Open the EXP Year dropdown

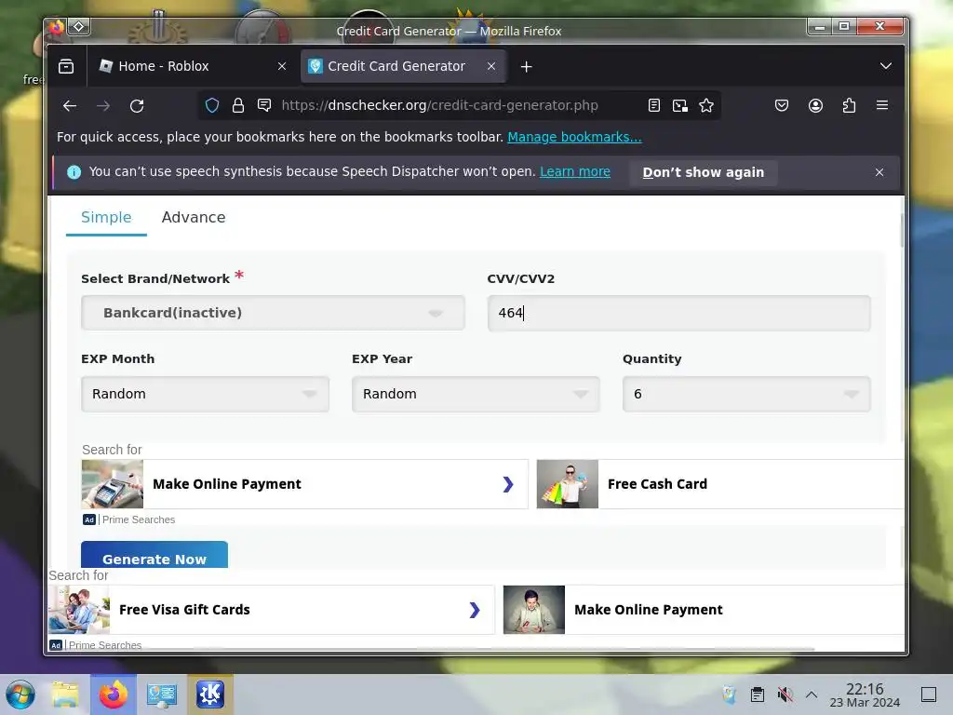[476, 394]
